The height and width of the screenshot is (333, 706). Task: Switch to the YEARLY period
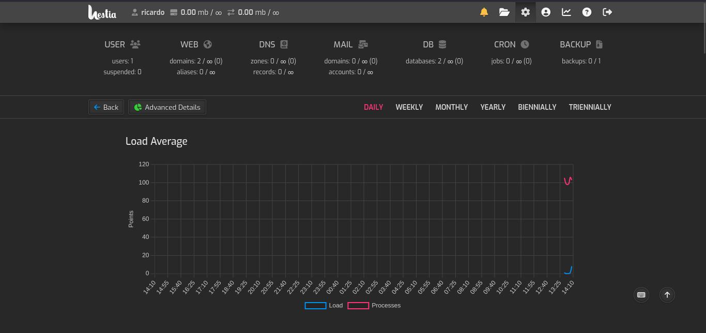pos(493,107)
